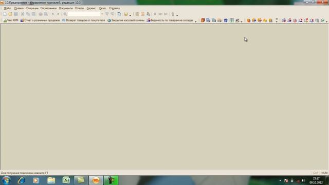Launch Internet Explorer from taskbar
329x185 pixels.
pos(21,180)
